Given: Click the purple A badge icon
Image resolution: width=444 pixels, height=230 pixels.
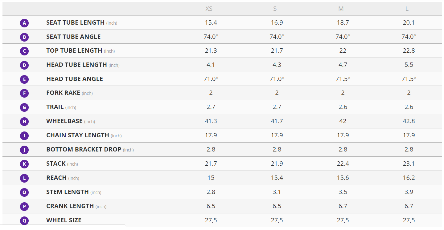Looking at the screenshot, I should pos(24,23).
